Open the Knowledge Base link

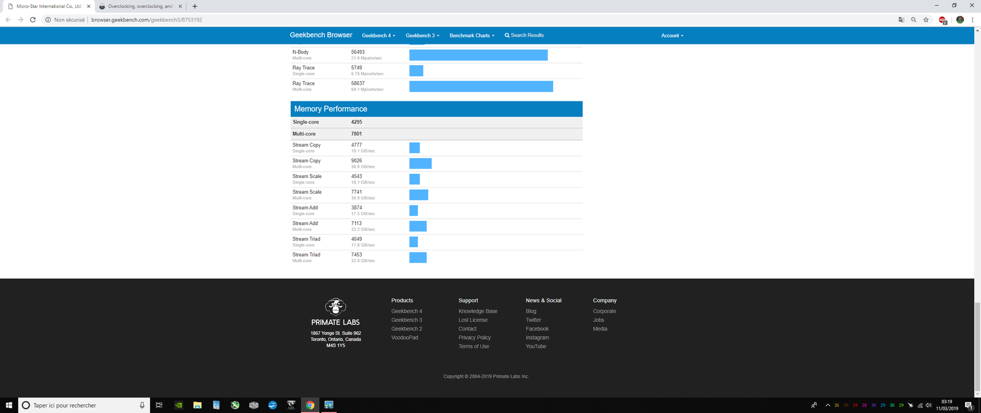(x=478, y=311)
